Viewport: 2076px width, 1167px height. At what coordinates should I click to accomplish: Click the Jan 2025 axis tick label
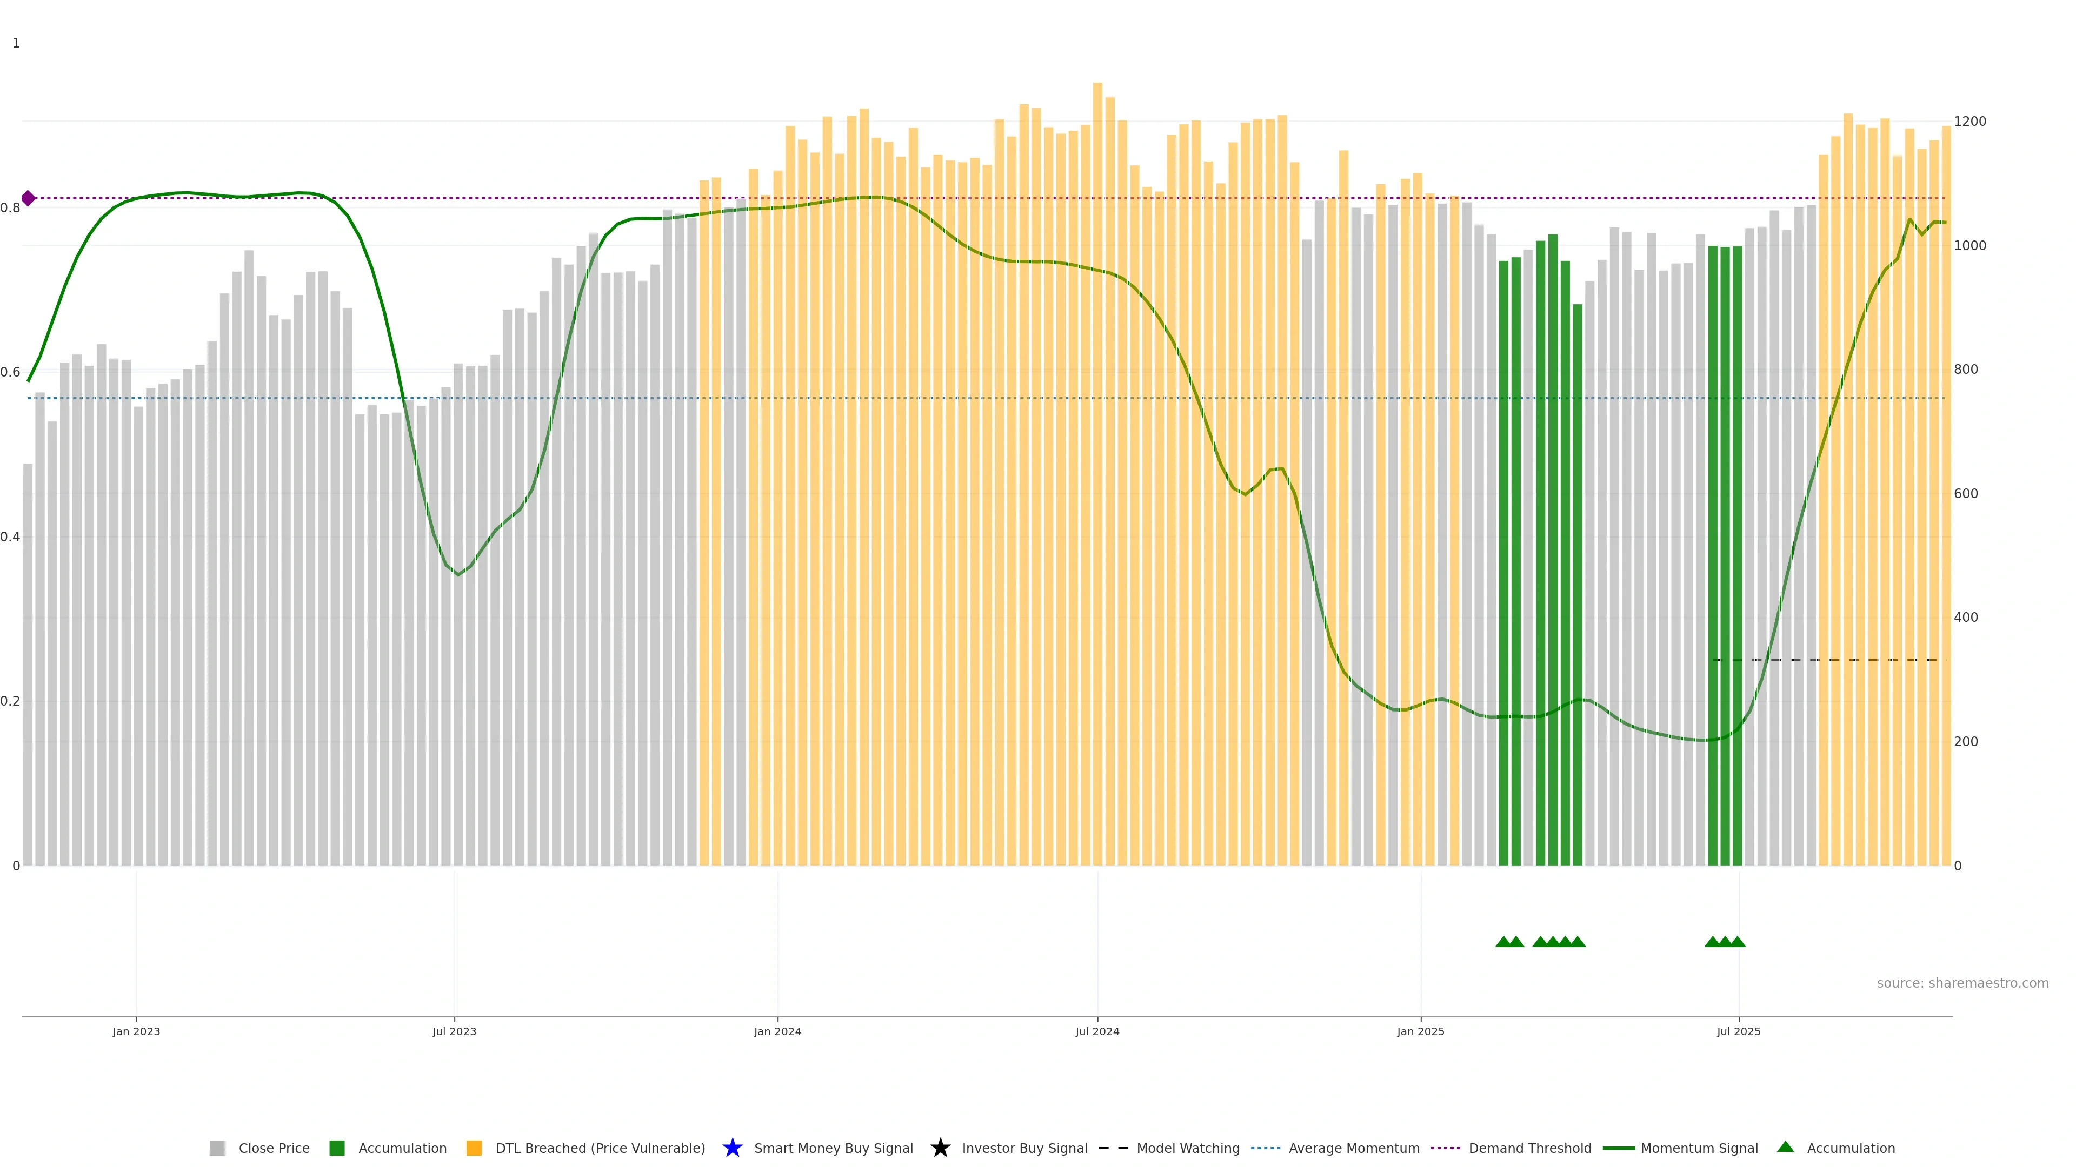[1420, 1031]
